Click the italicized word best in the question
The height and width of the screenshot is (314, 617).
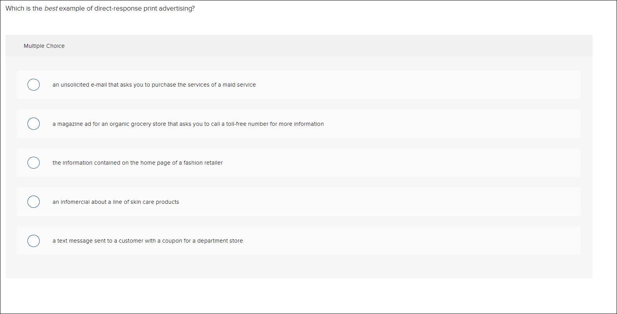51,8
